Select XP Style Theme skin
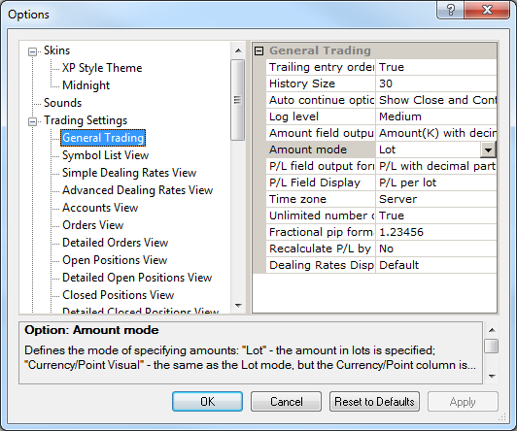The image size is (517, 431). [102, 68]
